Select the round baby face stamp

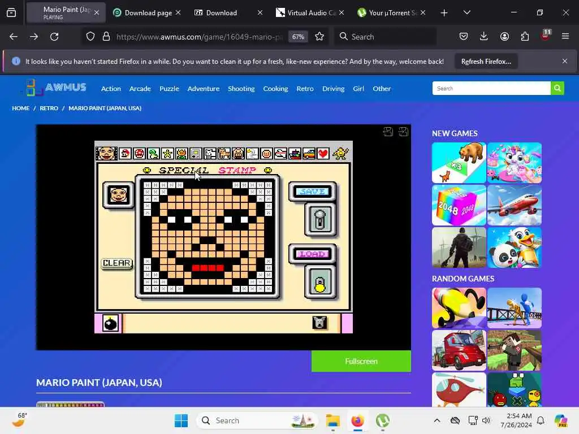pyautogui.click(x=266, y=153)
